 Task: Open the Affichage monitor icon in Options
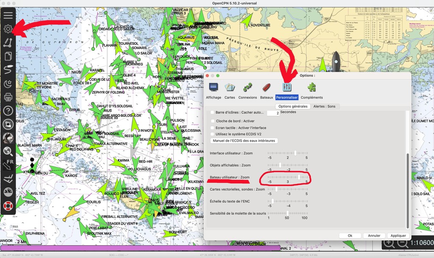pyautogui.click(x=214, y=88)
